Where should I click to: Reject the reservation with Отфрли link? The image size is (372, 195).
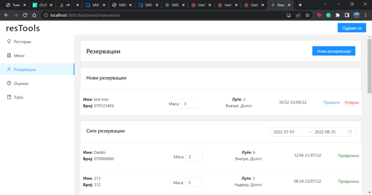click(x=352, y=103)
